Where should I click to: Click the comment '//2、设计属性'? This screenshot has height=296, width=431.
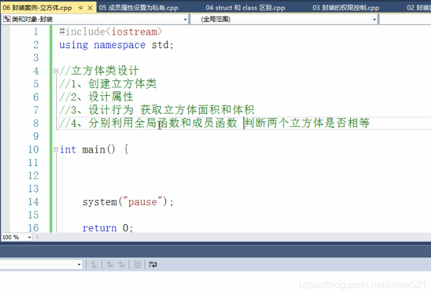click(x=96, y=97)
